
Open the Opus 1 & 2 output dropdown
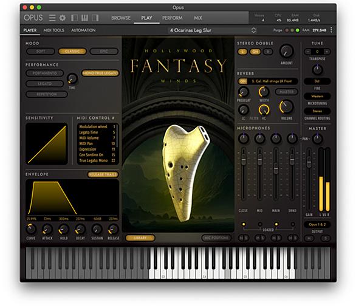pyautogui.click(x=317, y=225)
